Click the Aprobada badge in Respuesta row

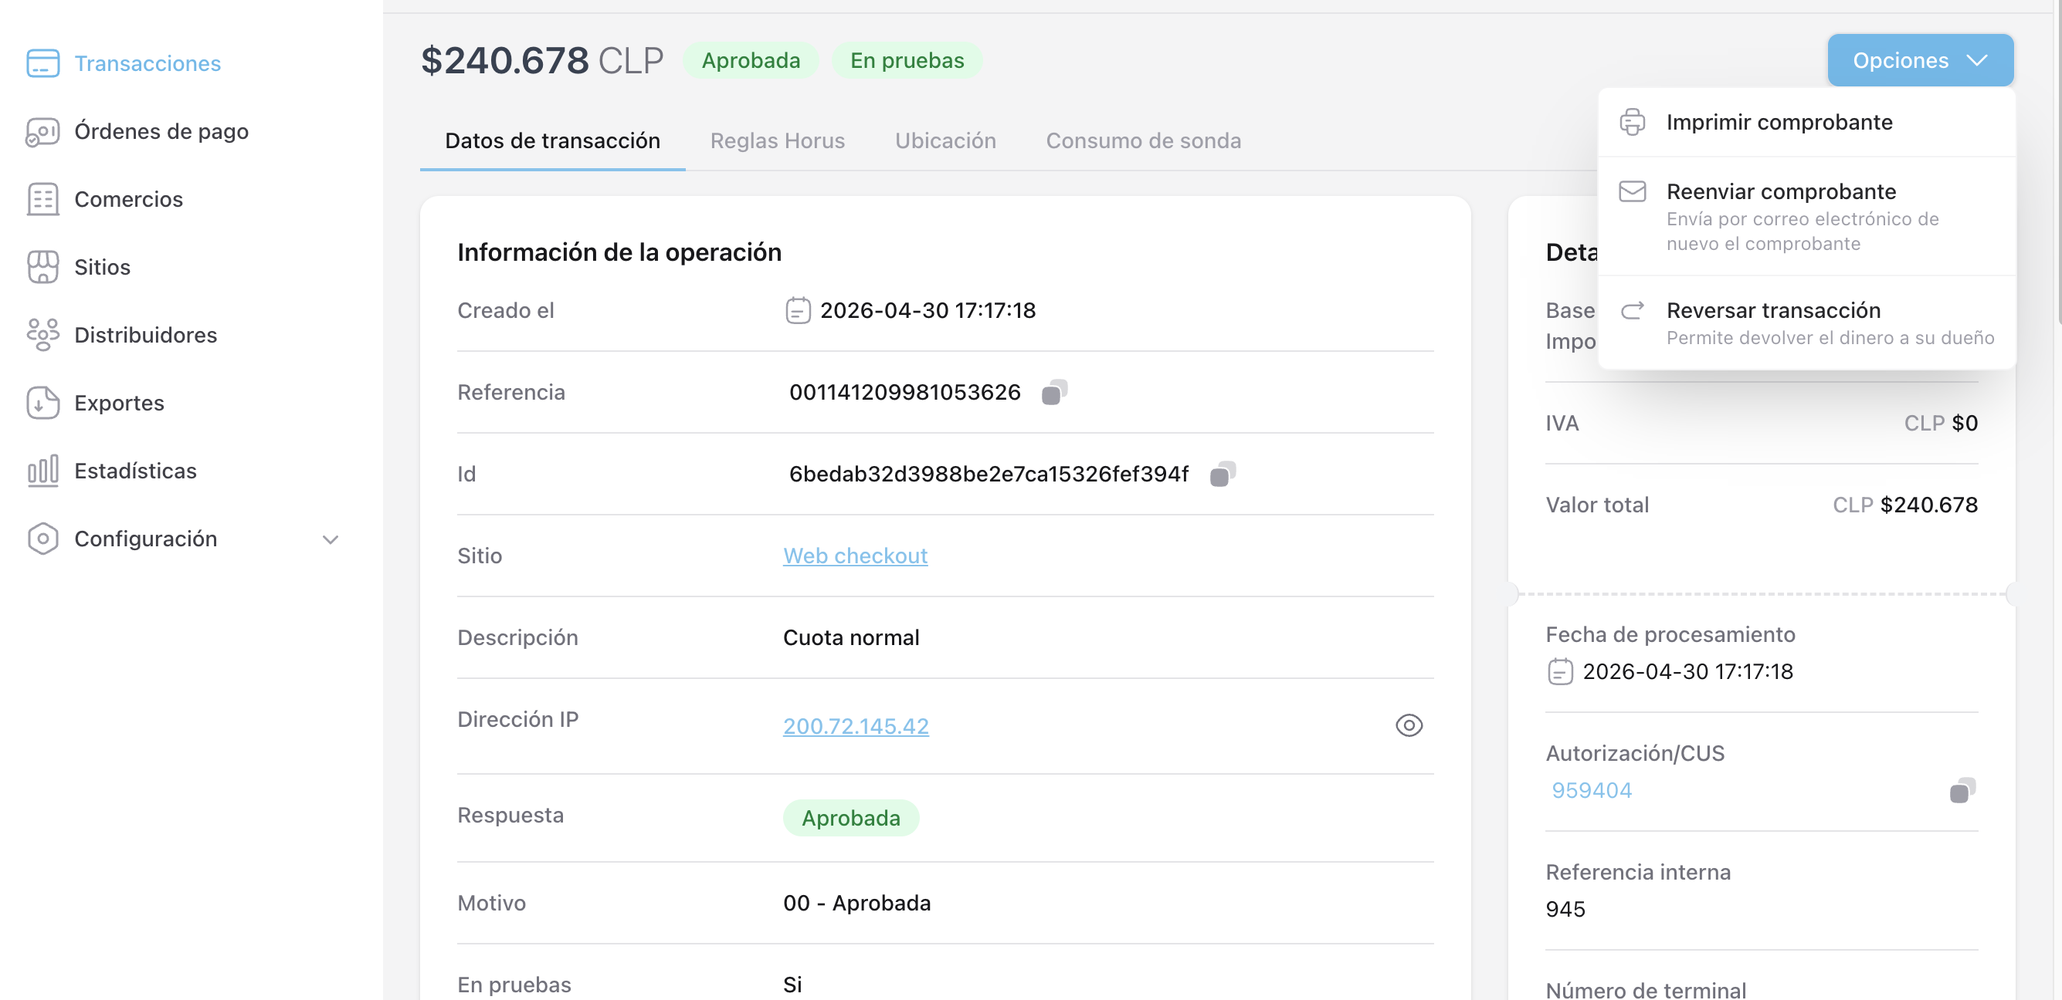pos(851,819)
